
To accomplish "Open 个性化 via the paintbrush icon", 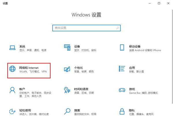I will 67,69.
